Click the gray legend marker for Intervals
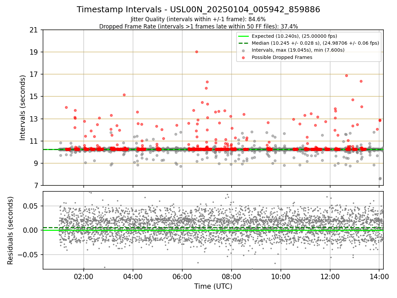397x298 pixels. click(243, 51)
